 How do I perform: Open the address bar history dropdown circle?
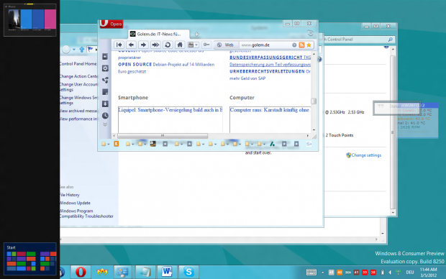point(294,45)
